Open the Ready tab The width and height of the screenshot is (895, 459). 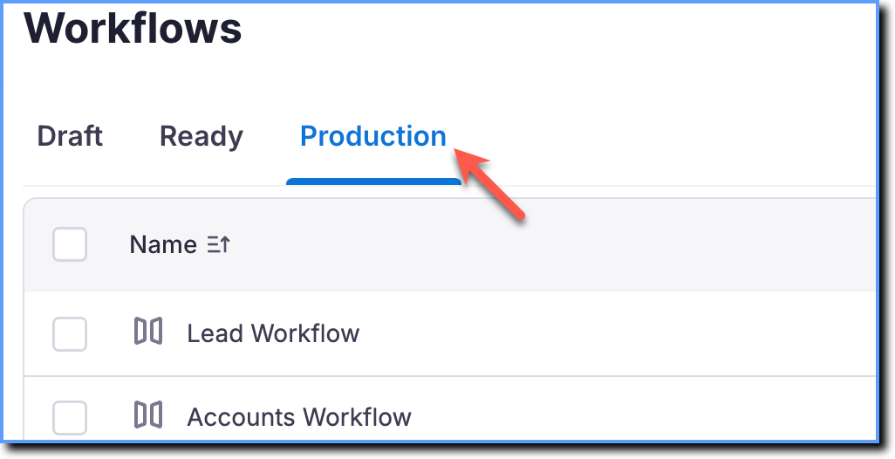[x=201, y=137]
